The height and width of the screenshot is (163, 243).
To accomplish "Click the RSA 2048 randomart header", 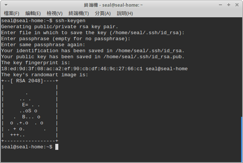I will tap(29, 81).
